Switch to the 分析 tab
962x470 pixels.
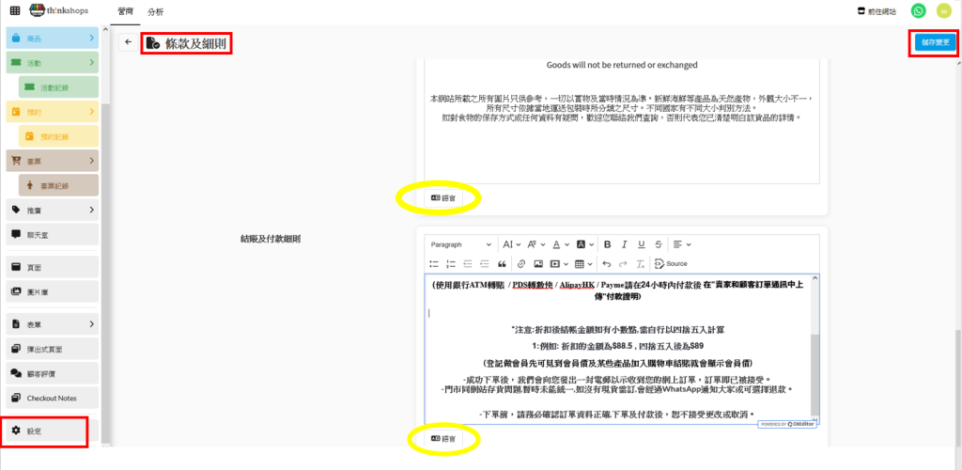(x=155, y=11)
